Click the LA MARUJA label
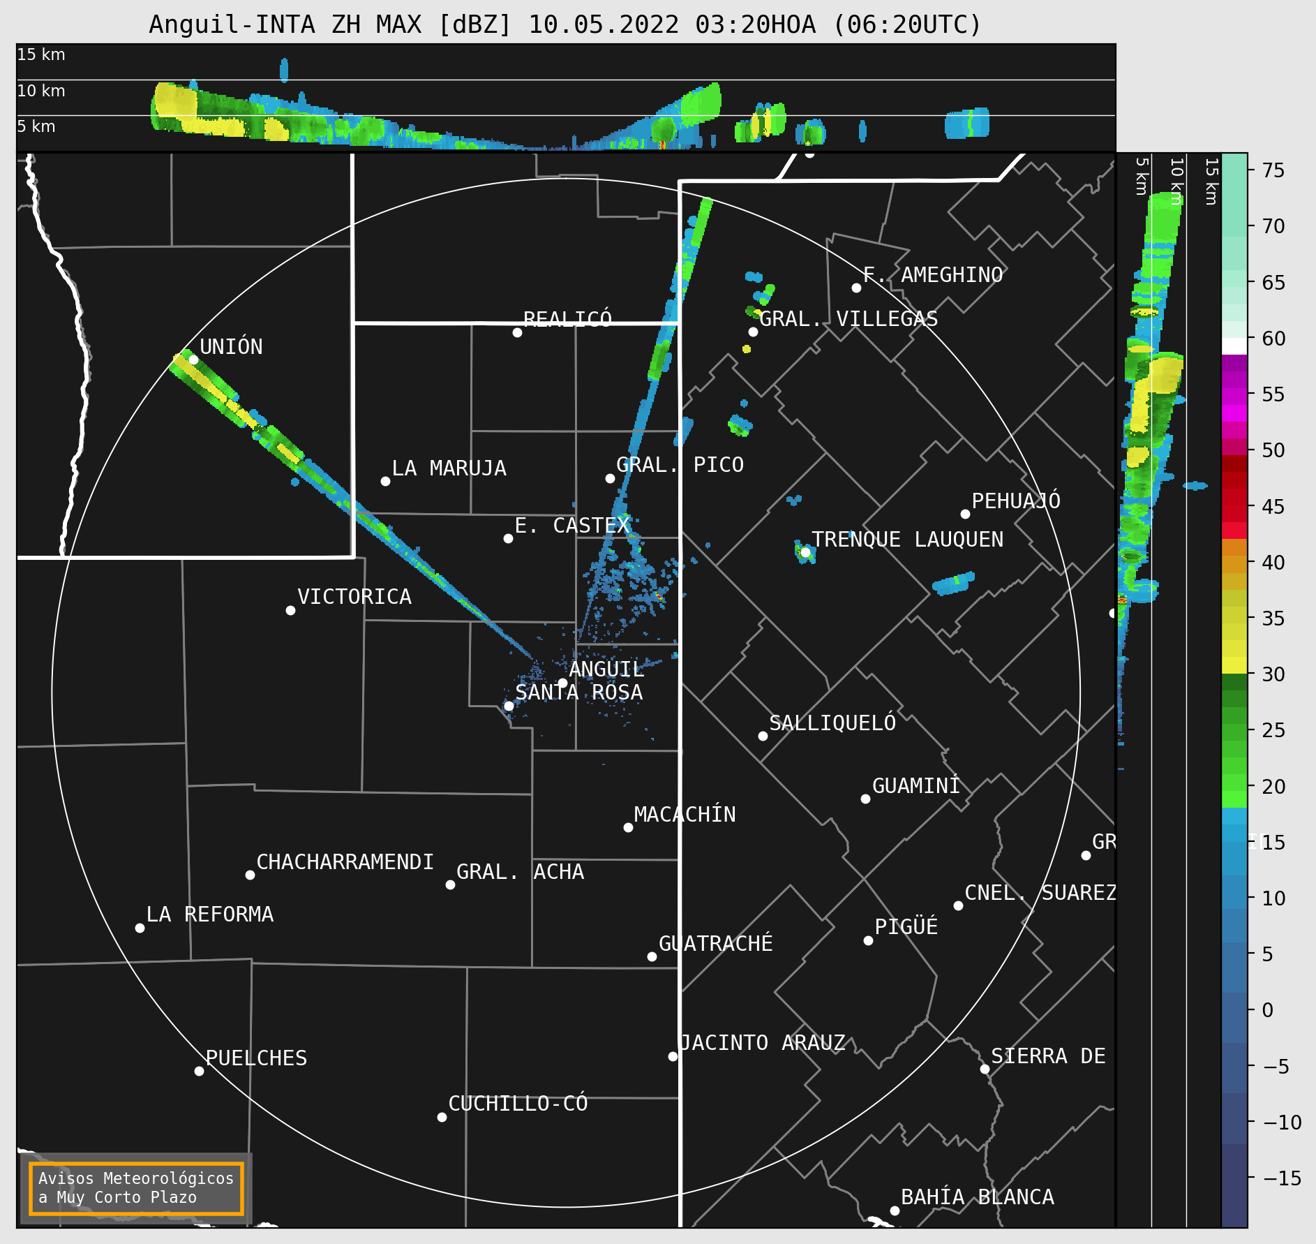The image size is (1316, 1244). click(449, 468)
